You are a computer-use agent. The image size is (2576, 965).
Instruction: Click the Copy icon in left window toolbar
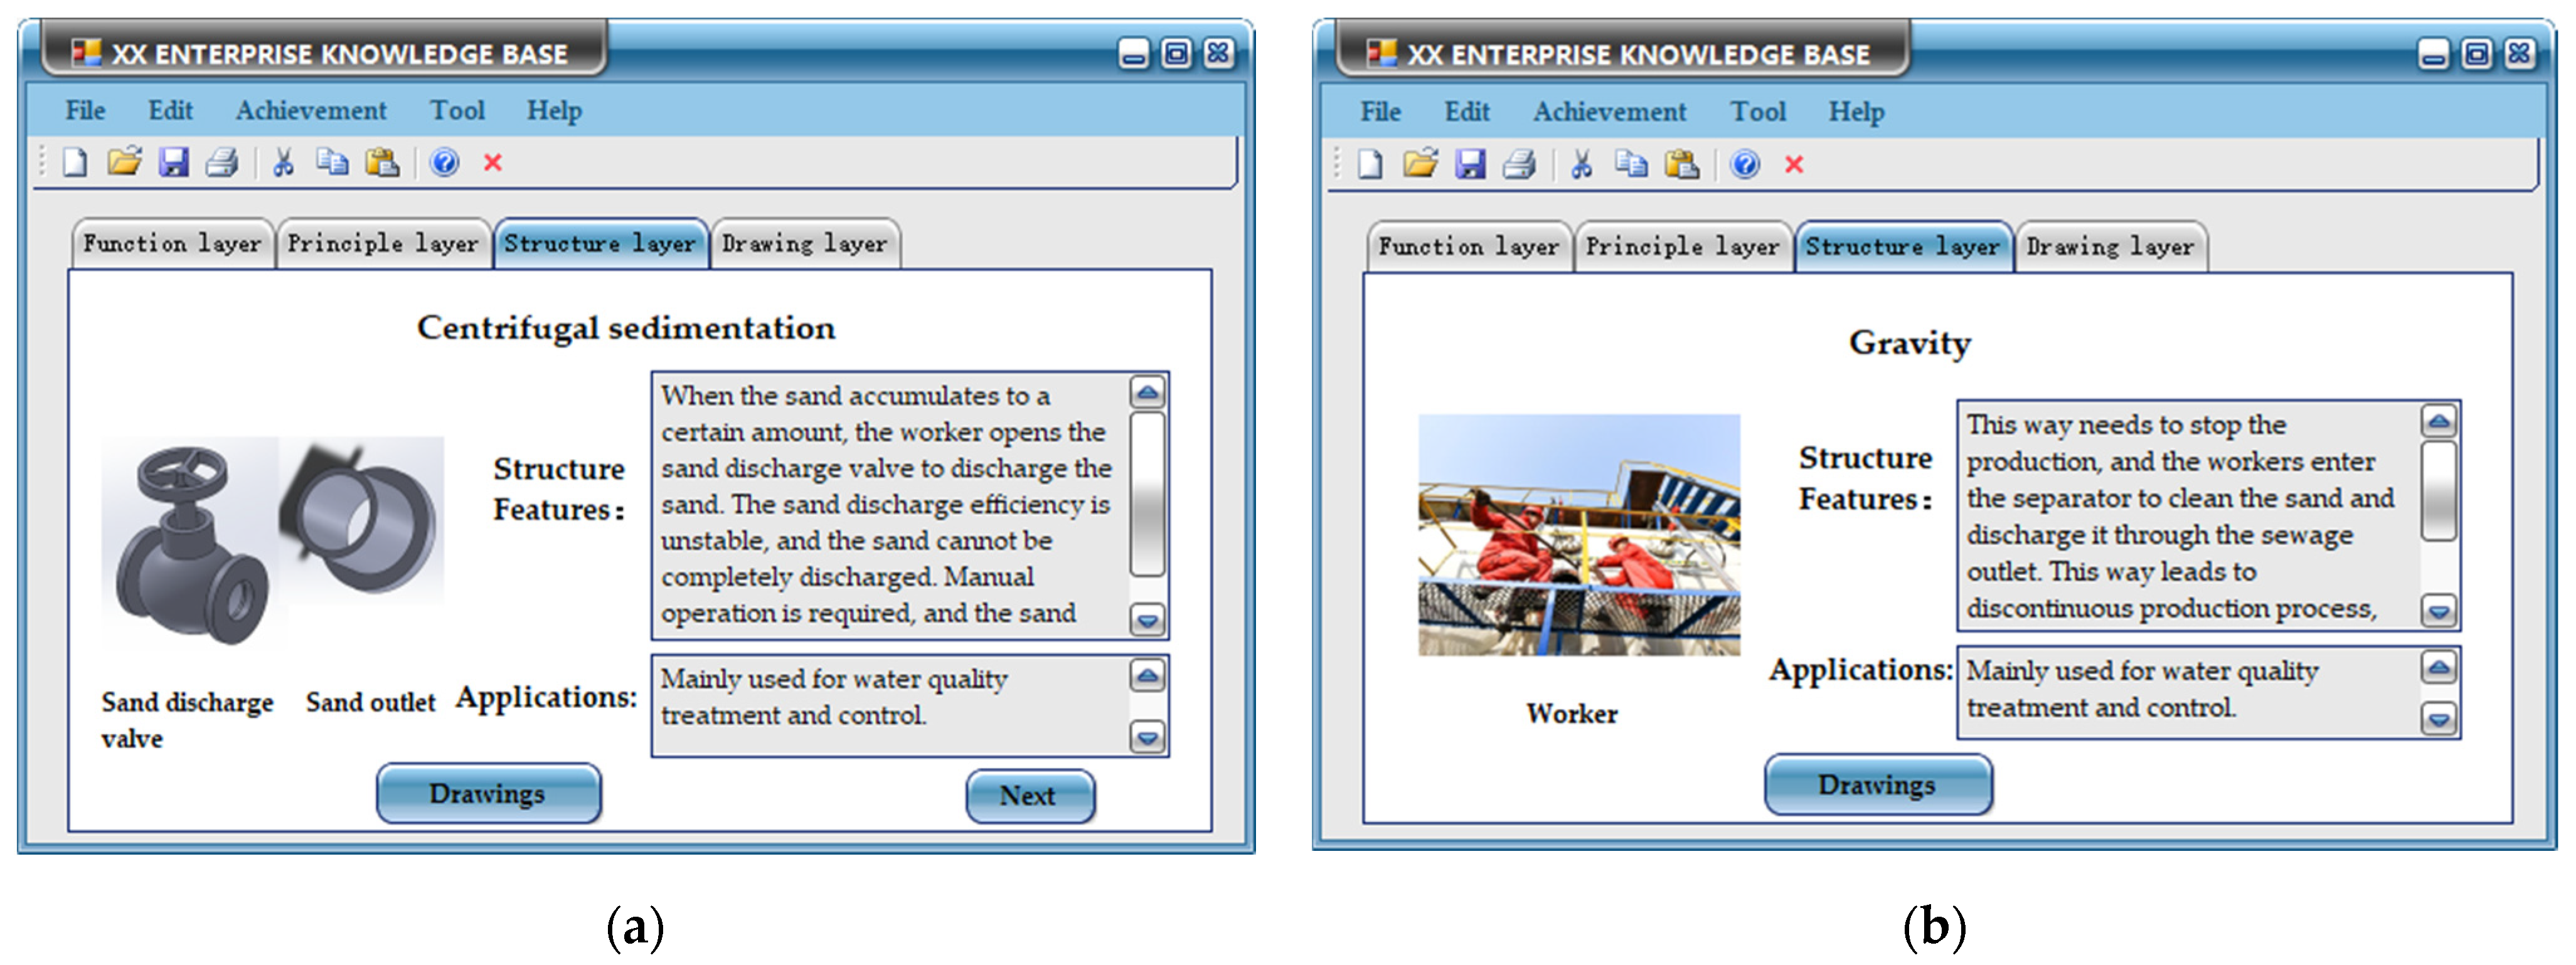pyautogui.click(x=332, y=162)
